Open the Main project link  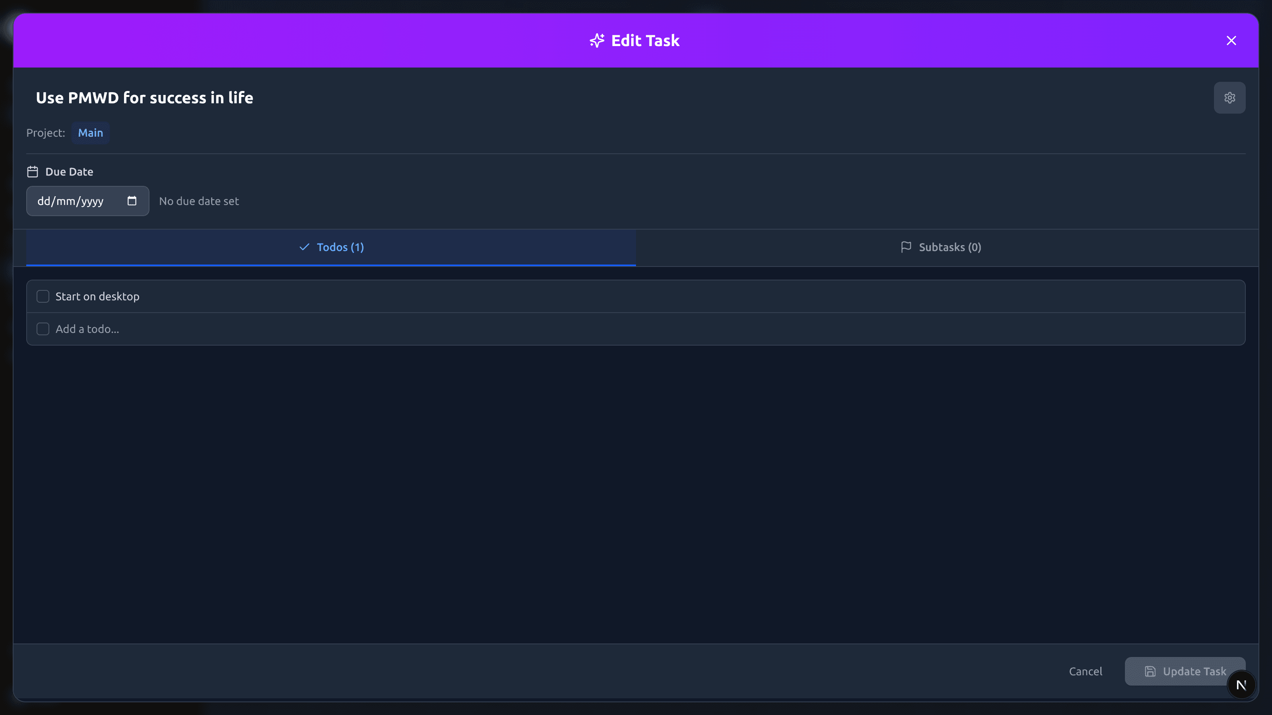(90, 133)
